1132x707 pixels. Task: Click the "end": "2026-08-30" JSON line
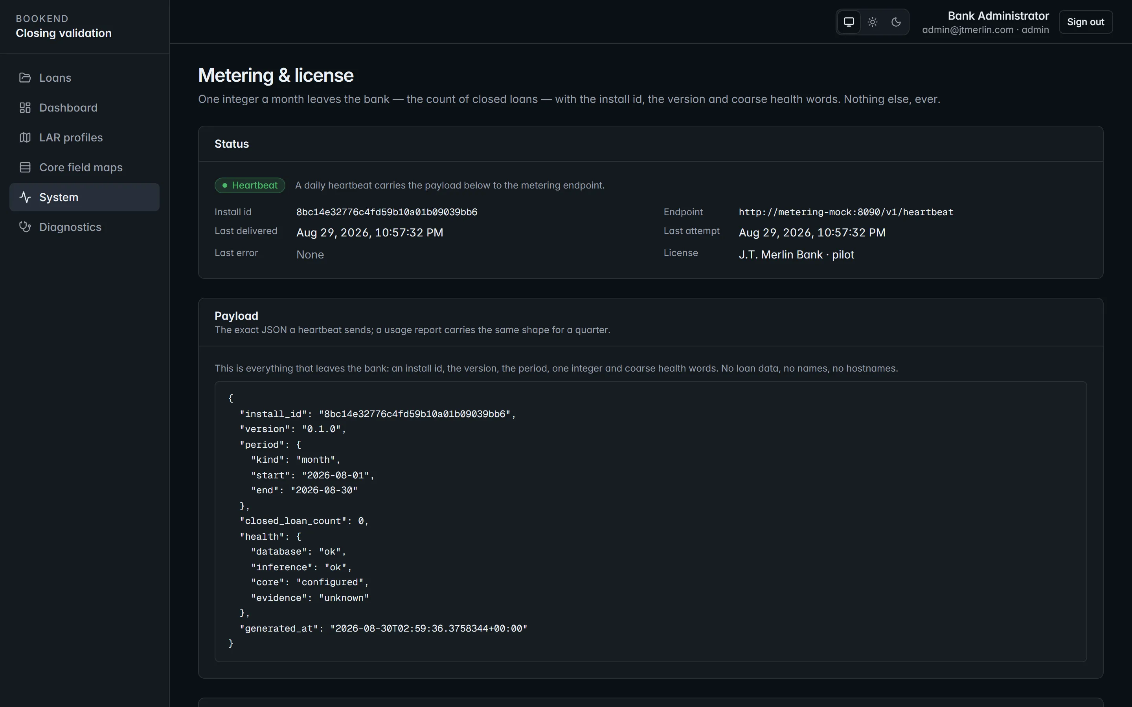(x=304, y=491)
